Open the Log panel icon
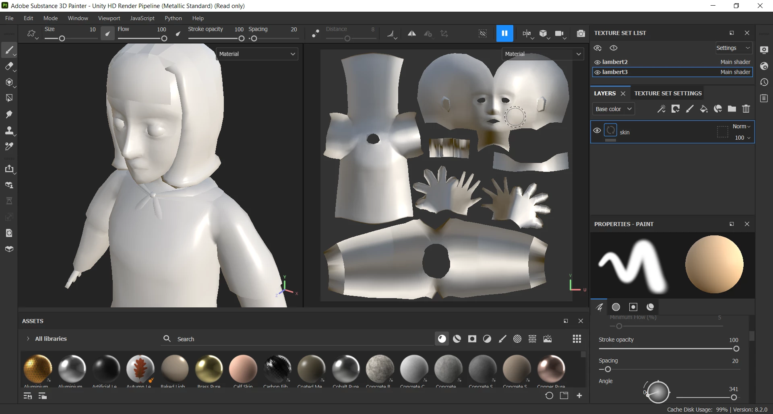773x414 pixels. (764, 98)
